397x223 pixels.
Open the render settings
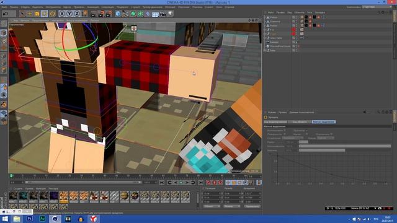click(x=109, y=14)
